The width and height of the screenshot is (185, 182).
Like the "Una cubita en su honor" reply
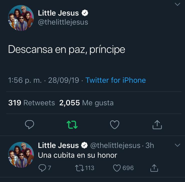click(x=117, y=168)
